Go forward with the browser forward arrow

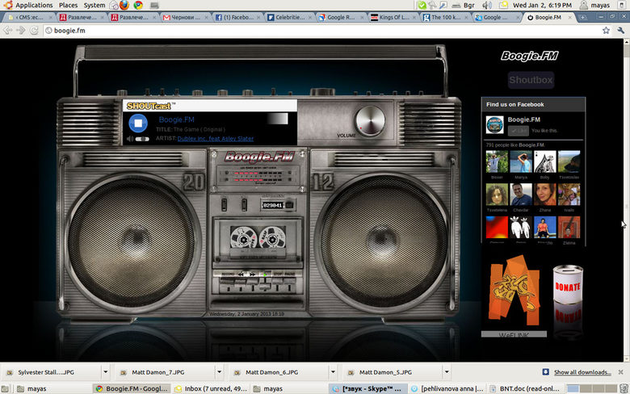click(x=21, y=31)
